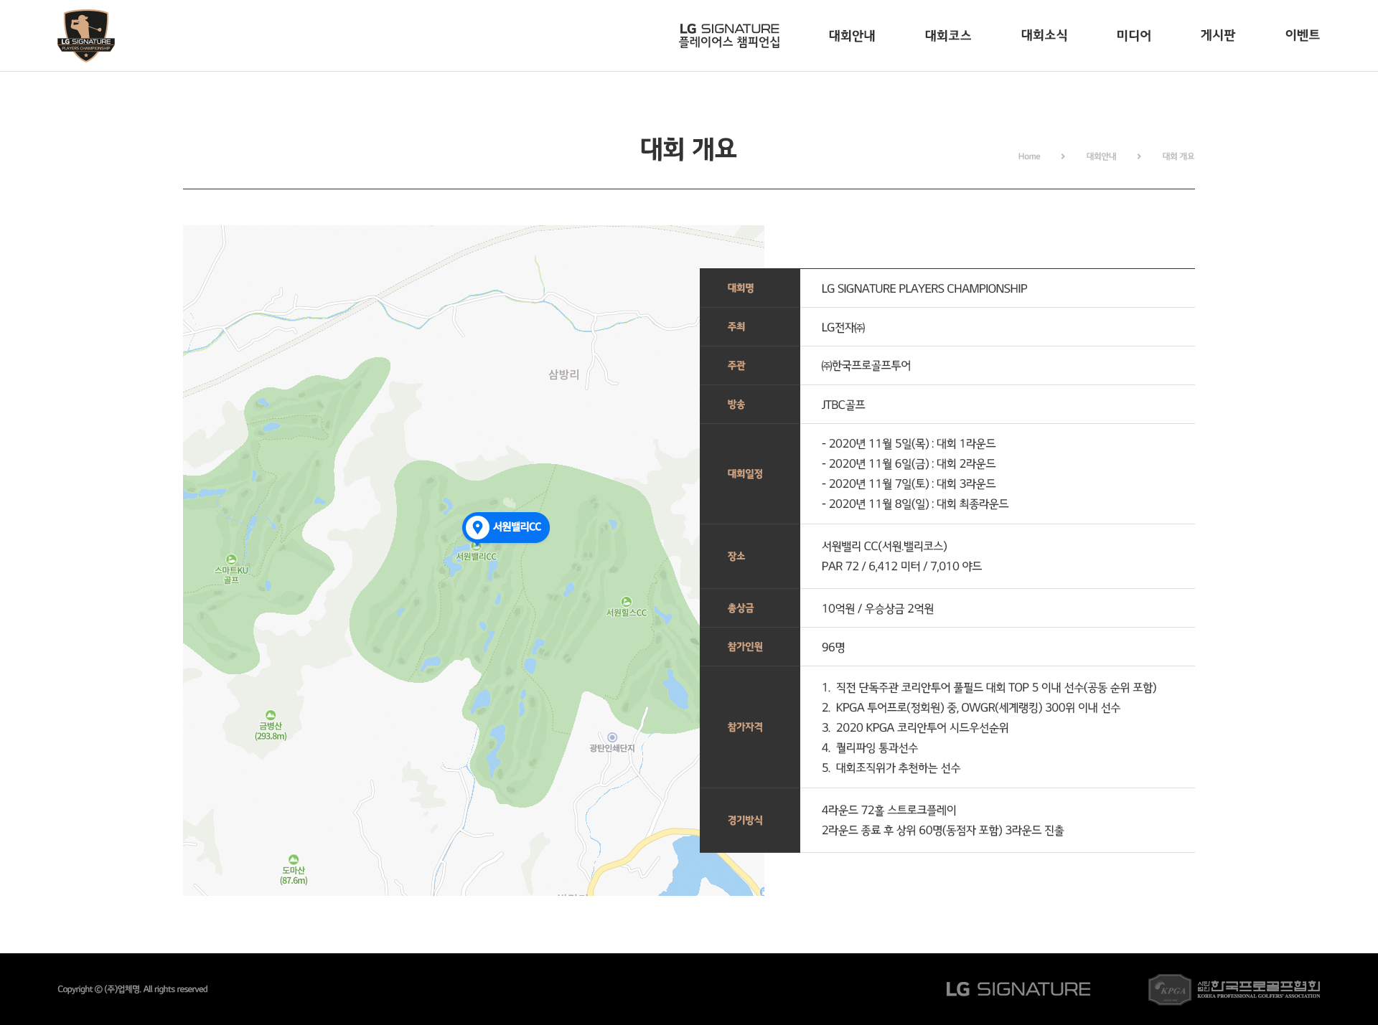
Task: Click eligibility item 3 about 시드우선순위
Action: (x=915, y=728)
